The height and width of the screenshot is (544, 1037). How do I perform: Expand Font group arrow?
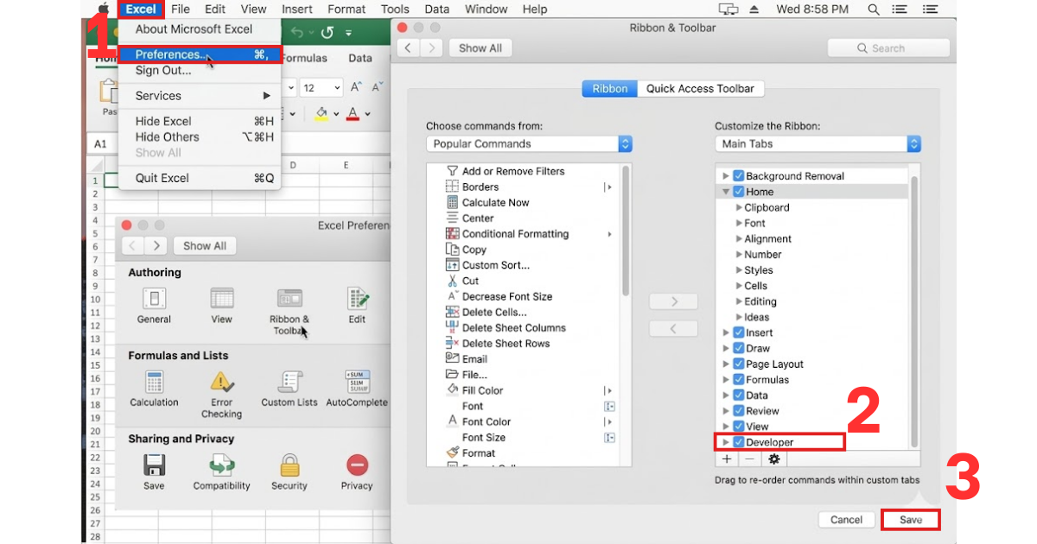[x=739, y=223]
